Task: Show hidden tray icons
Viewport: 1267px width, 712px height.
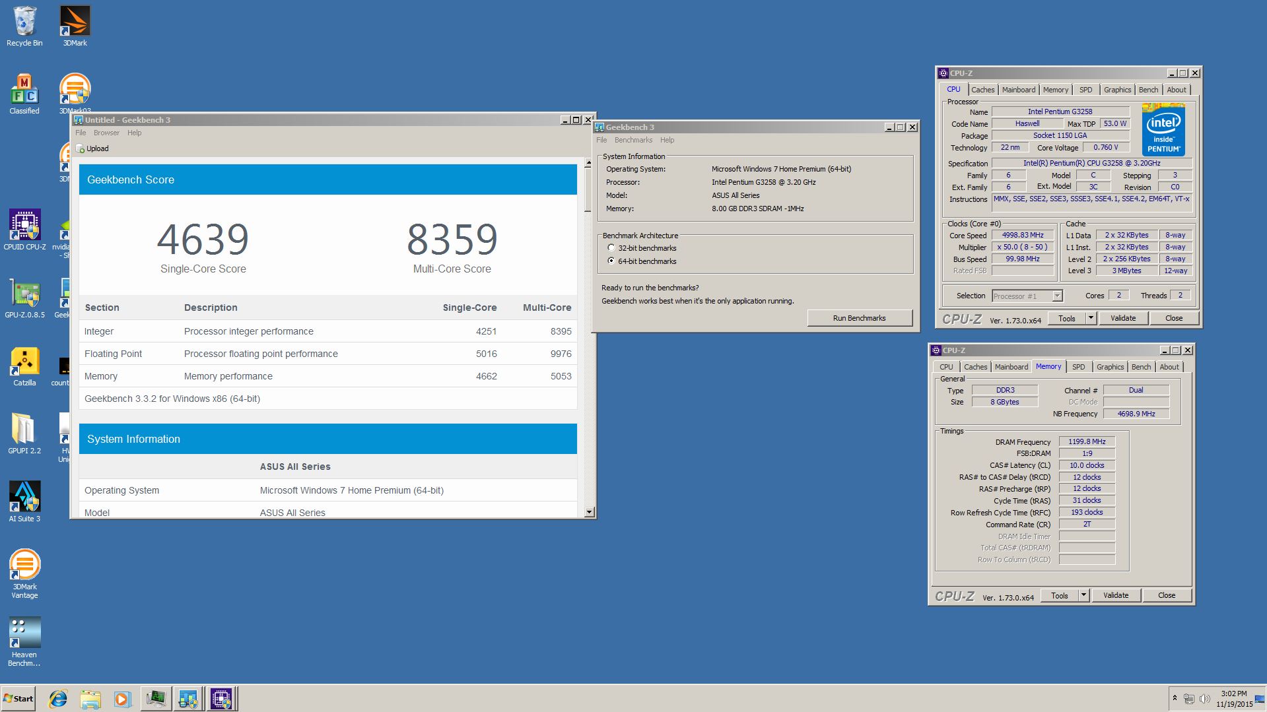Action: [x=1175, y=698]
